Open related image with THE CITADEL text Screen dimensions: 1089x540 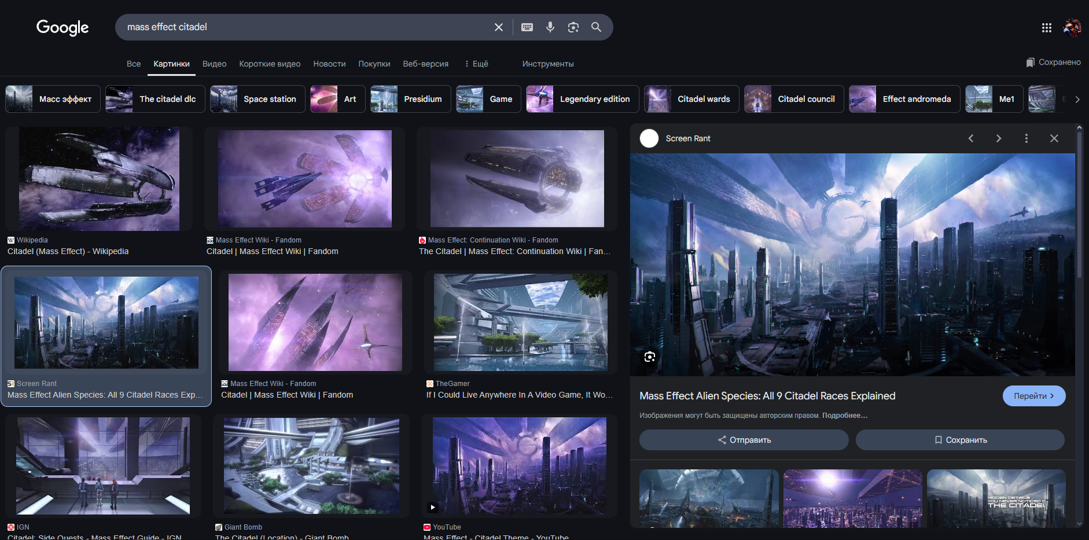click(996, 498)
